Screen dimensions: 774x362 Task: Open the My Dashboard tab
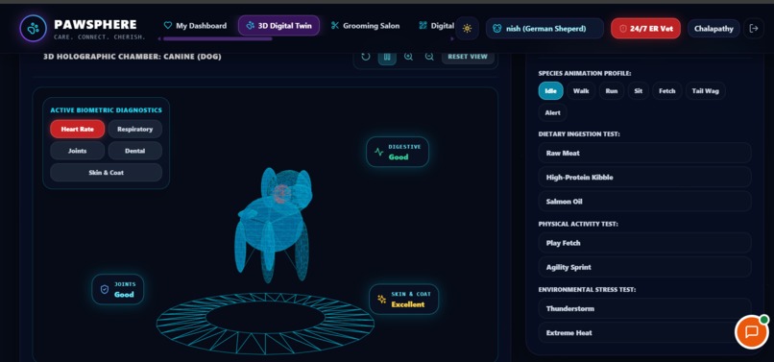(196, 26)
